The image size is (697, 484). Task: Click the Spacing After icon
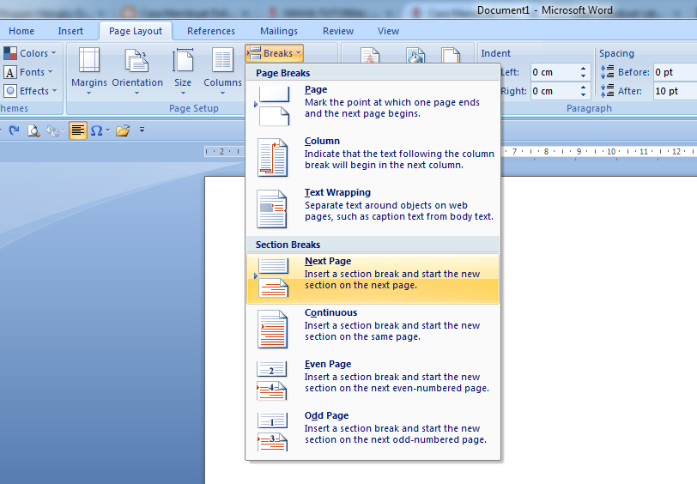[x=607, y=91]
